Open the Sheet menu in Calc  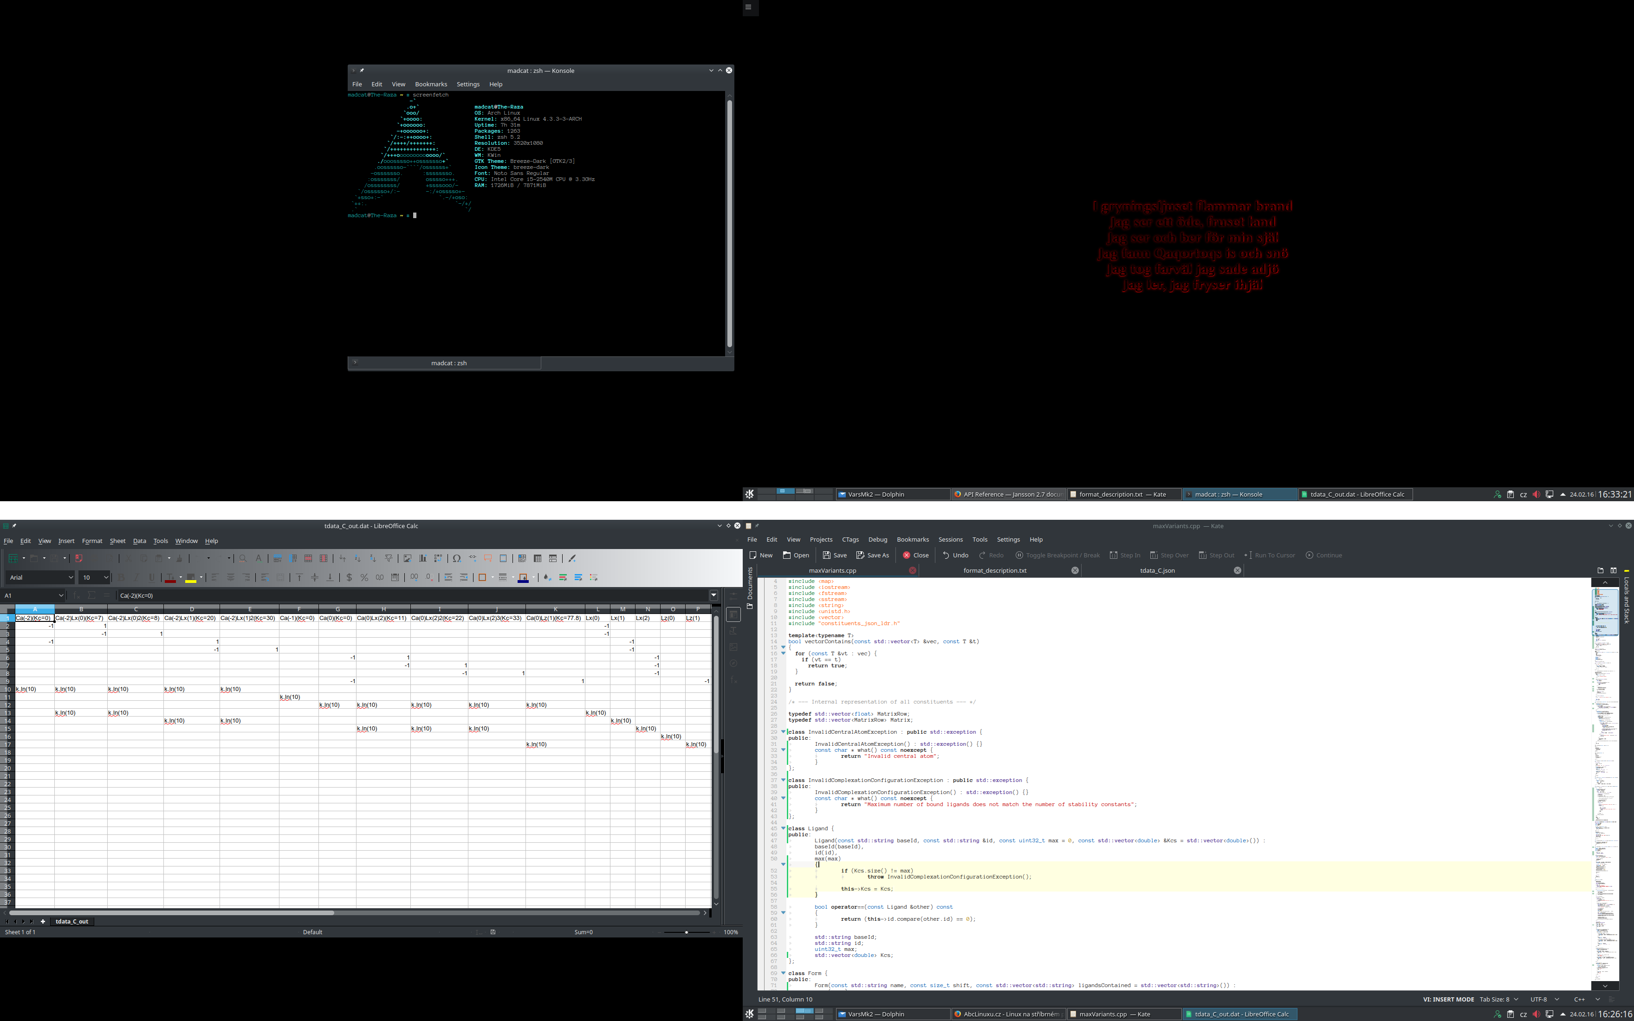tap(117, 541)
